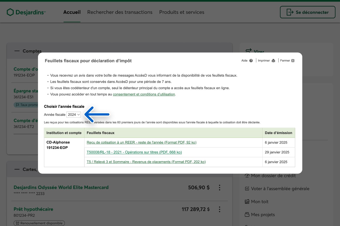Click the help question mark icon
The height and width of the screenshot is (226, 340).
251,61
